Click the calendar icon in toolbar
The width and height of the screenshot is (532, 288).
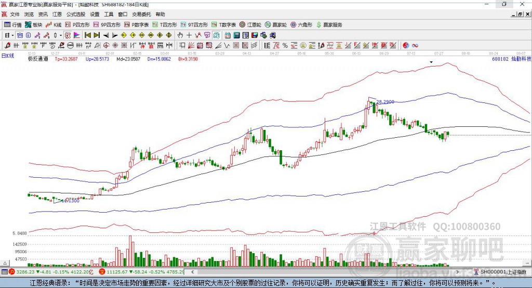tap(228, 35)
